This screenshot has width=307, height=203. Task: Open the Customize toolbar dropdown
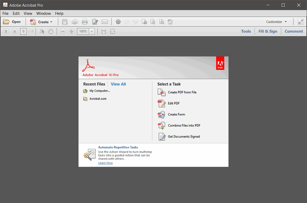[x=276, y=22]
